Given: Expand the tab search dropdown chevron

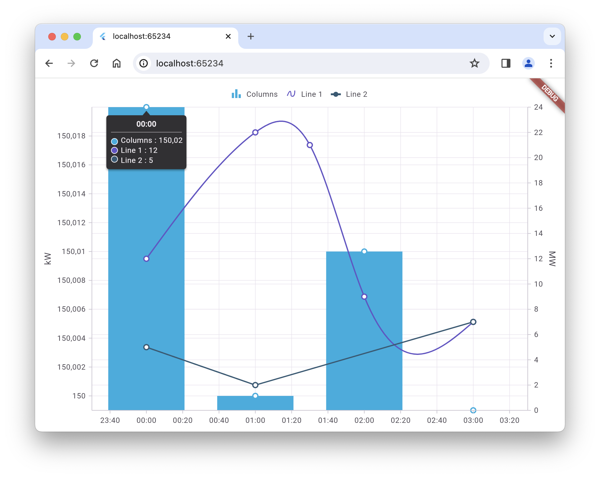Looking at the screenshot, I should [552, 36].
